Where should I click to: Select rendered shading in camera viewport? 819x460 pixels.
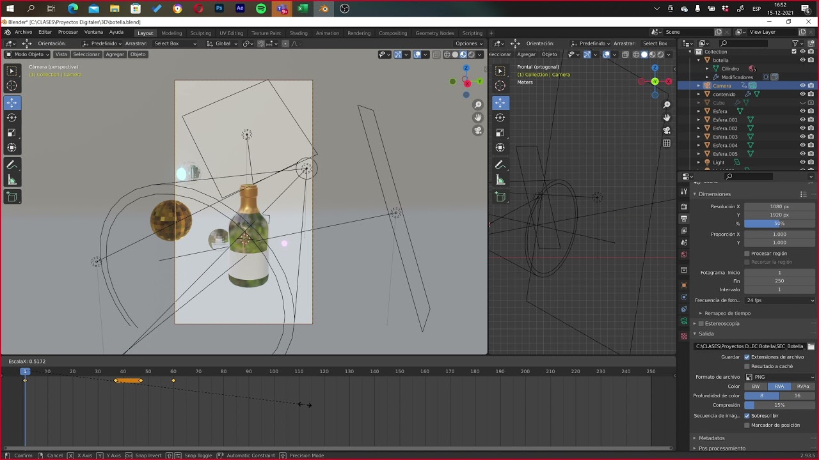click(472, 54)
